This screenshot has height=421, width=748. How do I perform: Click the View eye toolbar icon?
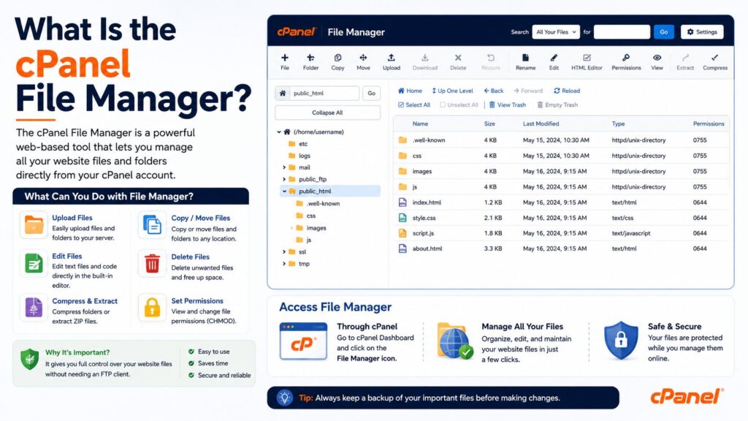point(657,58)
